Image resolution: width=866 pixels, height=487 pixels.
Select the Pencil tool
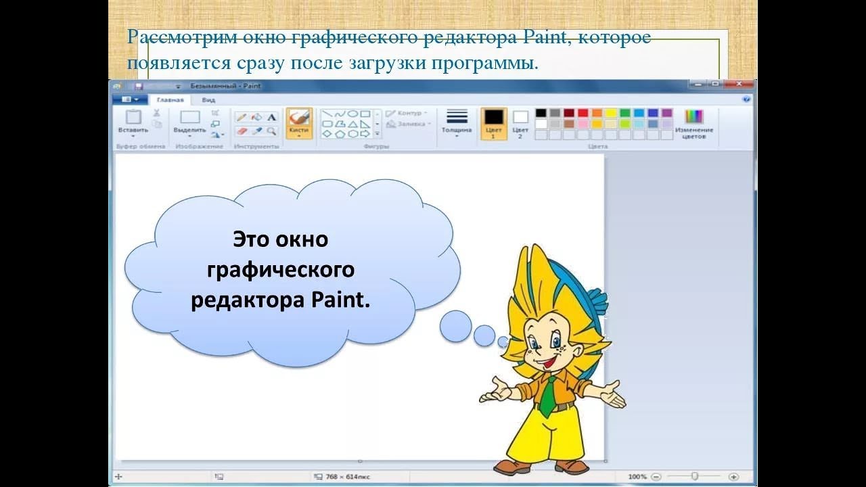(242, 117)
